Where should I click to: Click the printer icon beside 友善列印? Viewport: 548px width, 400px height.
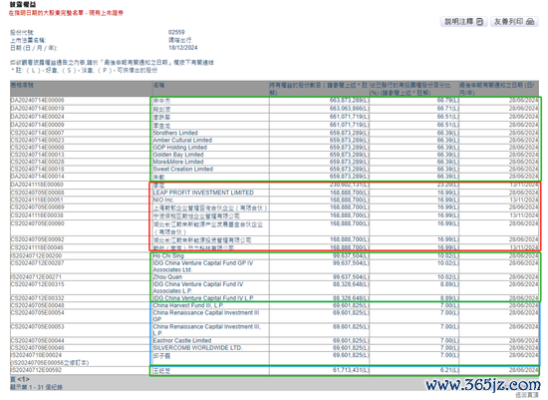(530, 22)
